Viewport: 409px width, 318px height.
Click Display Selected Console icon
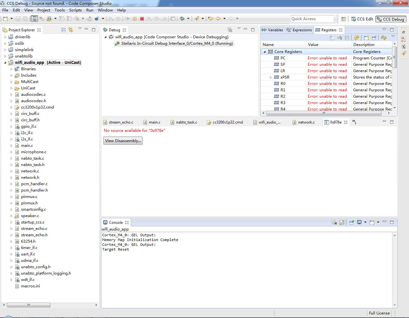pyautogui.click(x=359, y=222)
